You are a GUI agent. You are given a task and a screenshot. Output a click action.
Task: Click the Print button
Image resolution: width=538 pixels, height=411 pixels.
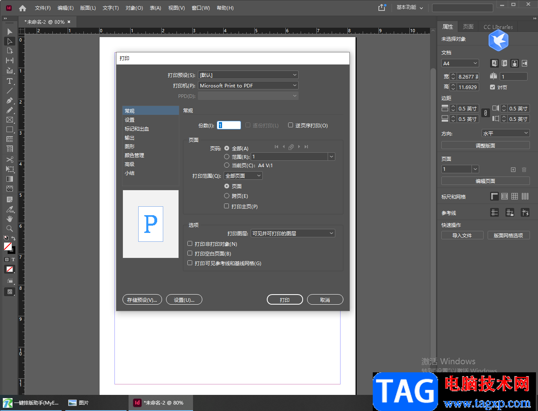pyautogui.click(x=285, y=300)
